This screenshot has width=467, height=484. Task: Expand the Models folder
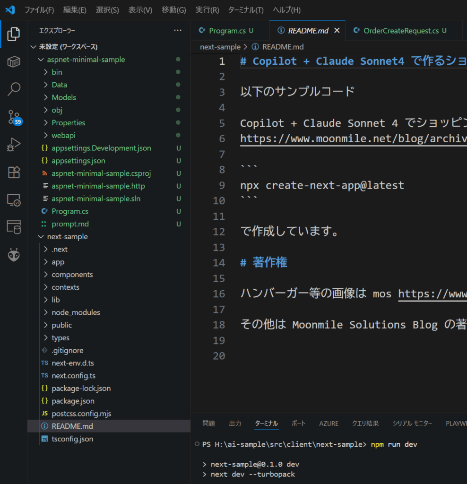(x=64, y=97)
